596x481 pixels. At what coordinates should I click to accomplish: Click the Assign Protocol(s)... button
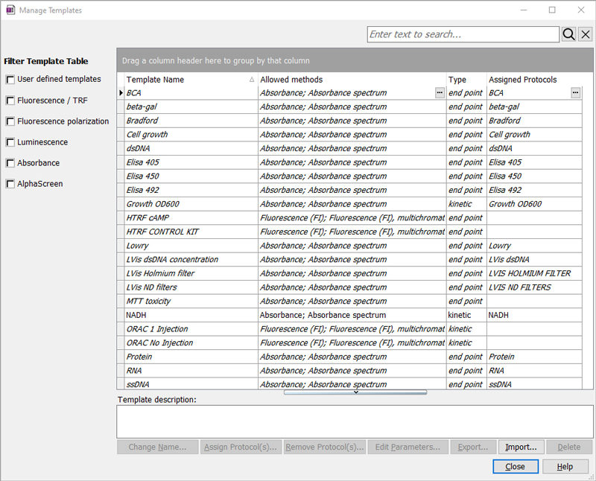pyautogui.click(x=241, y=447)
